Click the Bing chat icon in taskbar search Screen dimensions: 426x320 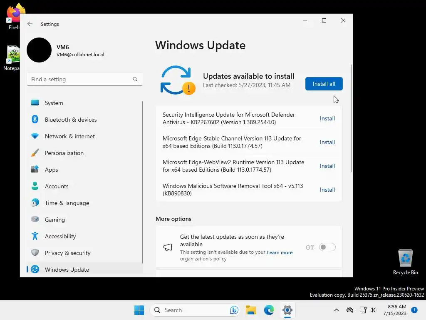pos(234,310)
